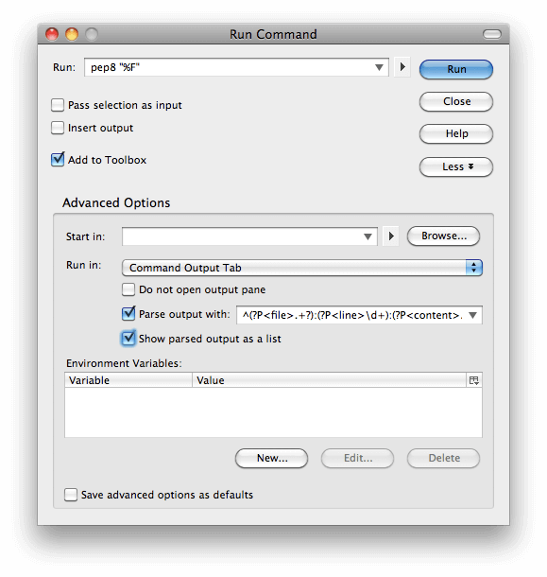Open the column picker icon in the variables table

tap(474, 380)
